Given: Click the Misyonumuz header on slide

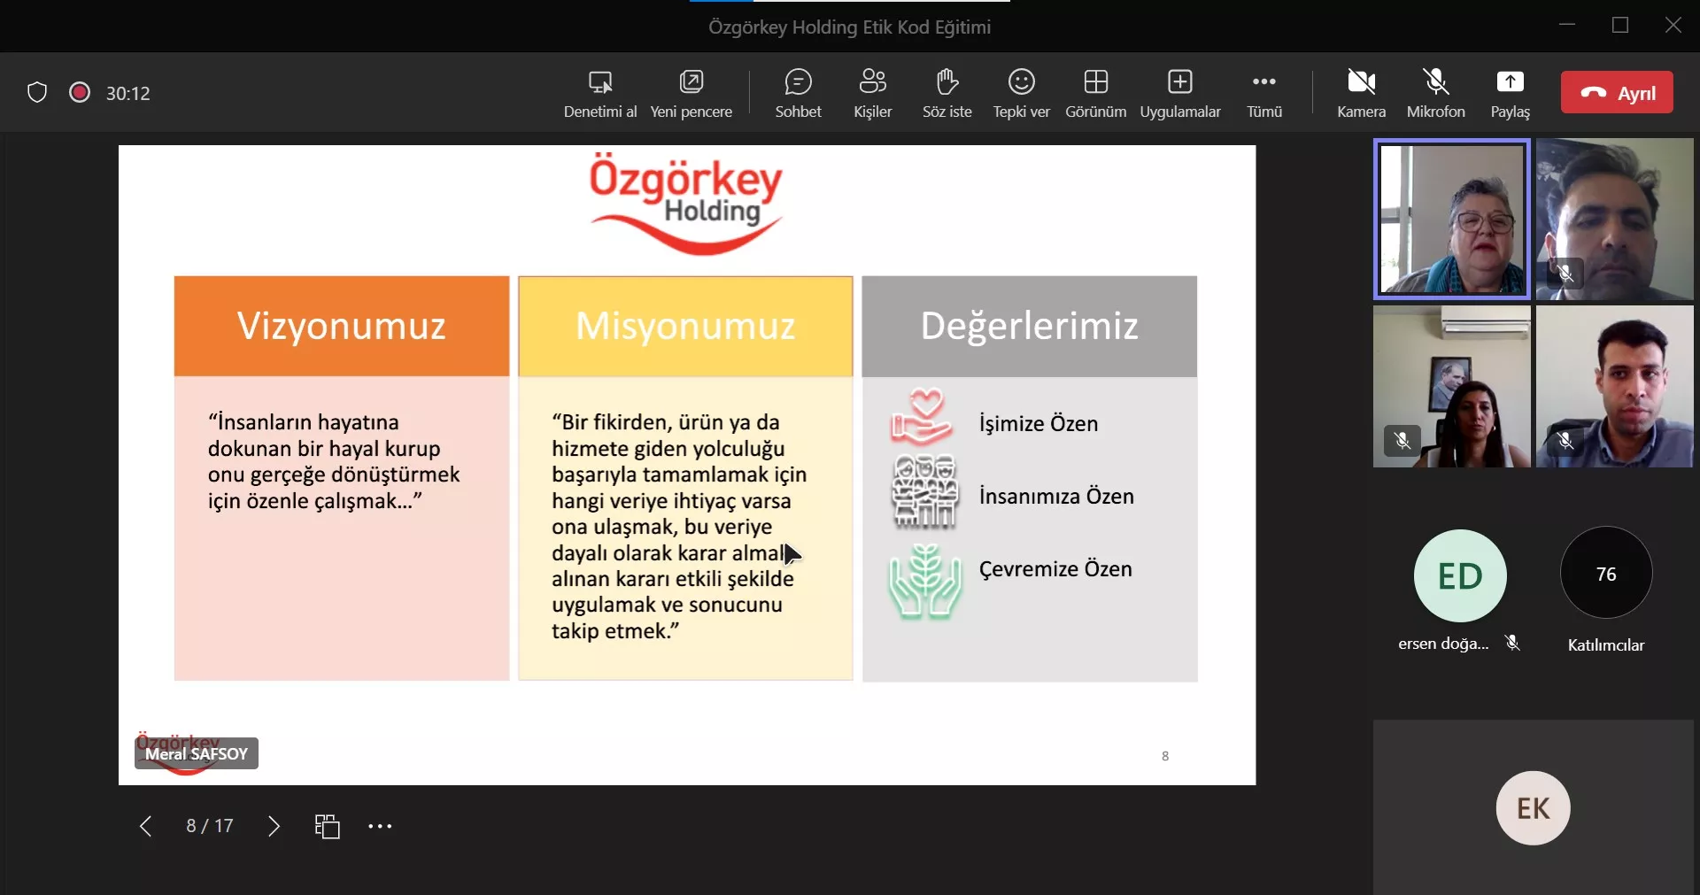Looking at the screenshot, I should click(x=685, y=326).
